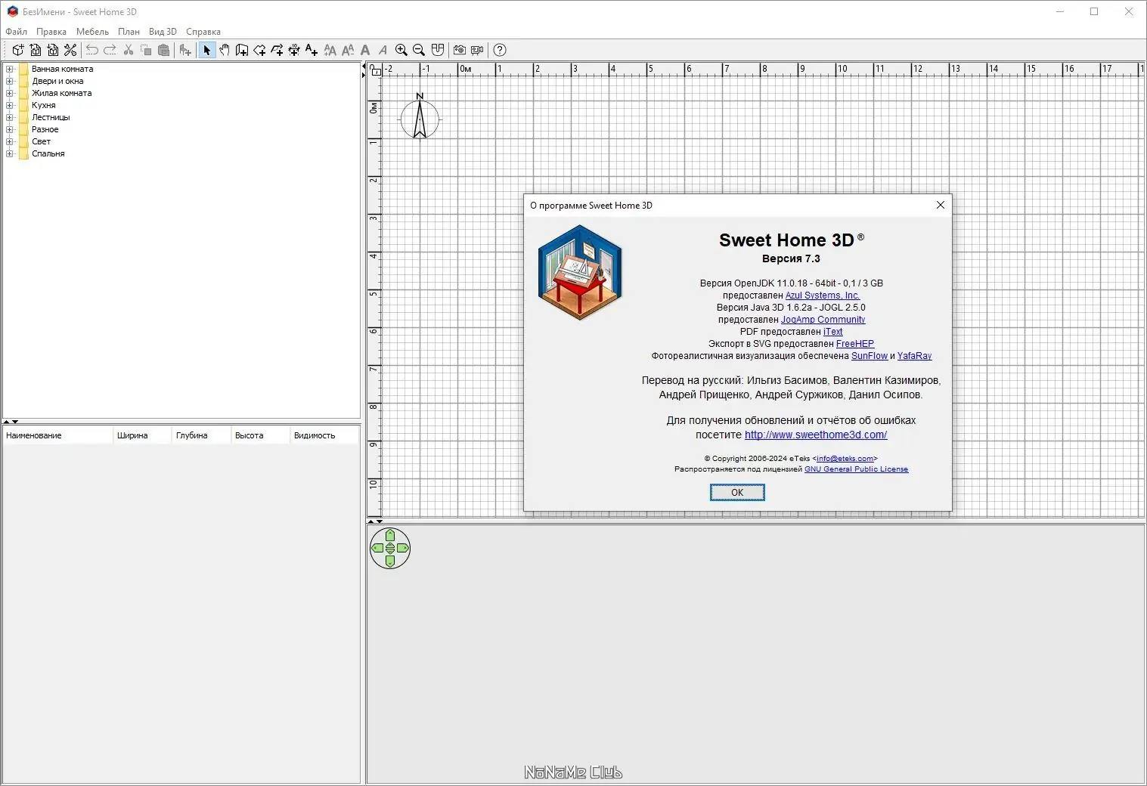Toggle italic text style
The image size is (1147, 786).
[x=383, y=50]
